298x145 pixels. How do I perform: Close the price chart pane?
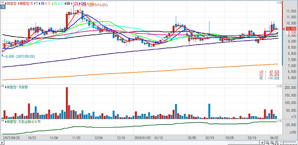tap(281, 3)
